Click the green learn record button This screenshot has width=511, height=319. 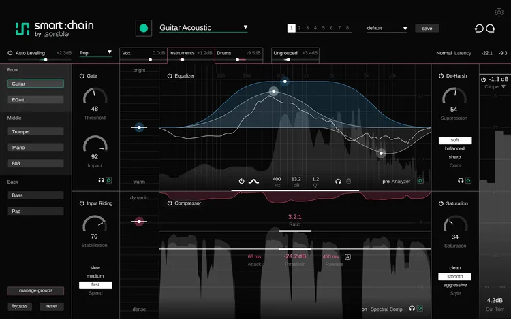(x=144, y=29)
